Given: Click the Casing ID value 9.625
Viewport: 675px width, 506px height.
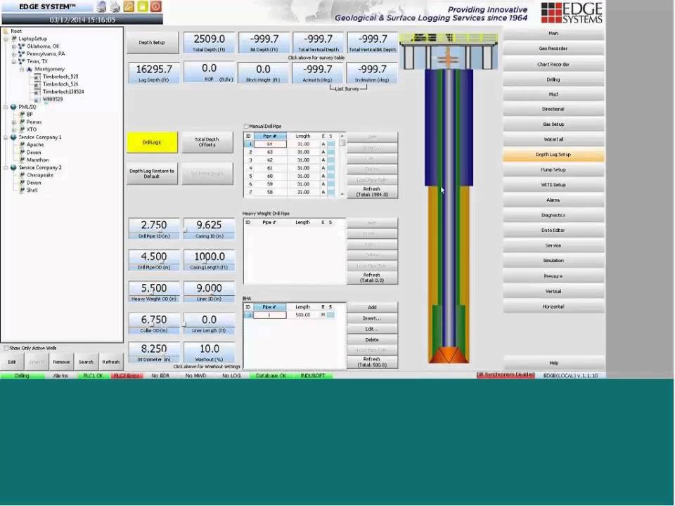Looking at the screenshot, I should [x=210, y=225].
